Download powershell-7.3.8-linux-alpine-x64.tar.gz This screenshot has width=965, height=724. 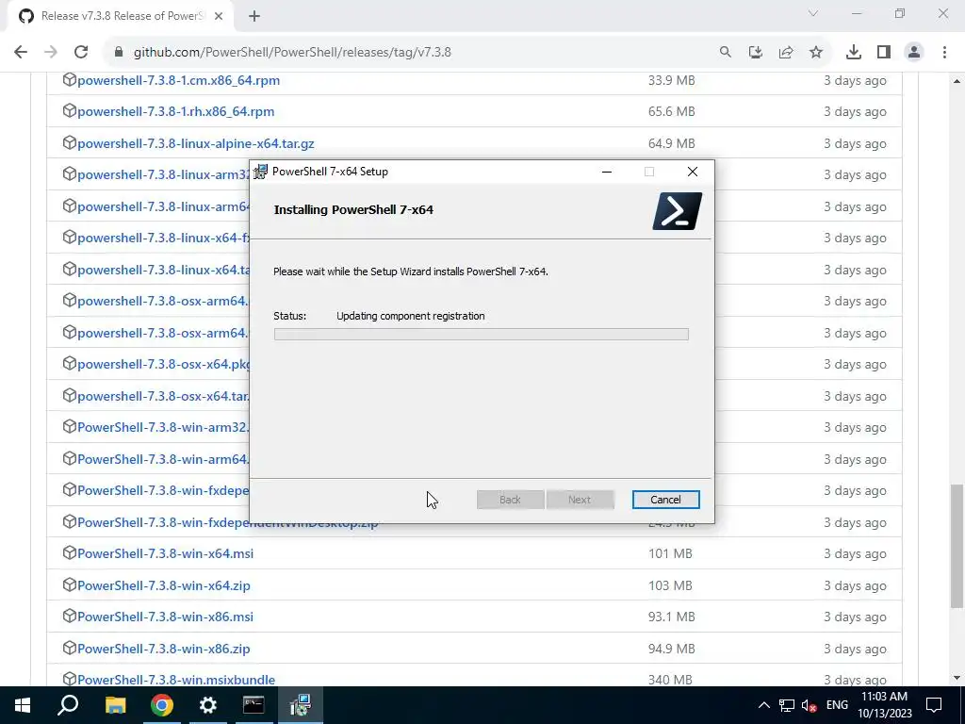coord(196,143)
